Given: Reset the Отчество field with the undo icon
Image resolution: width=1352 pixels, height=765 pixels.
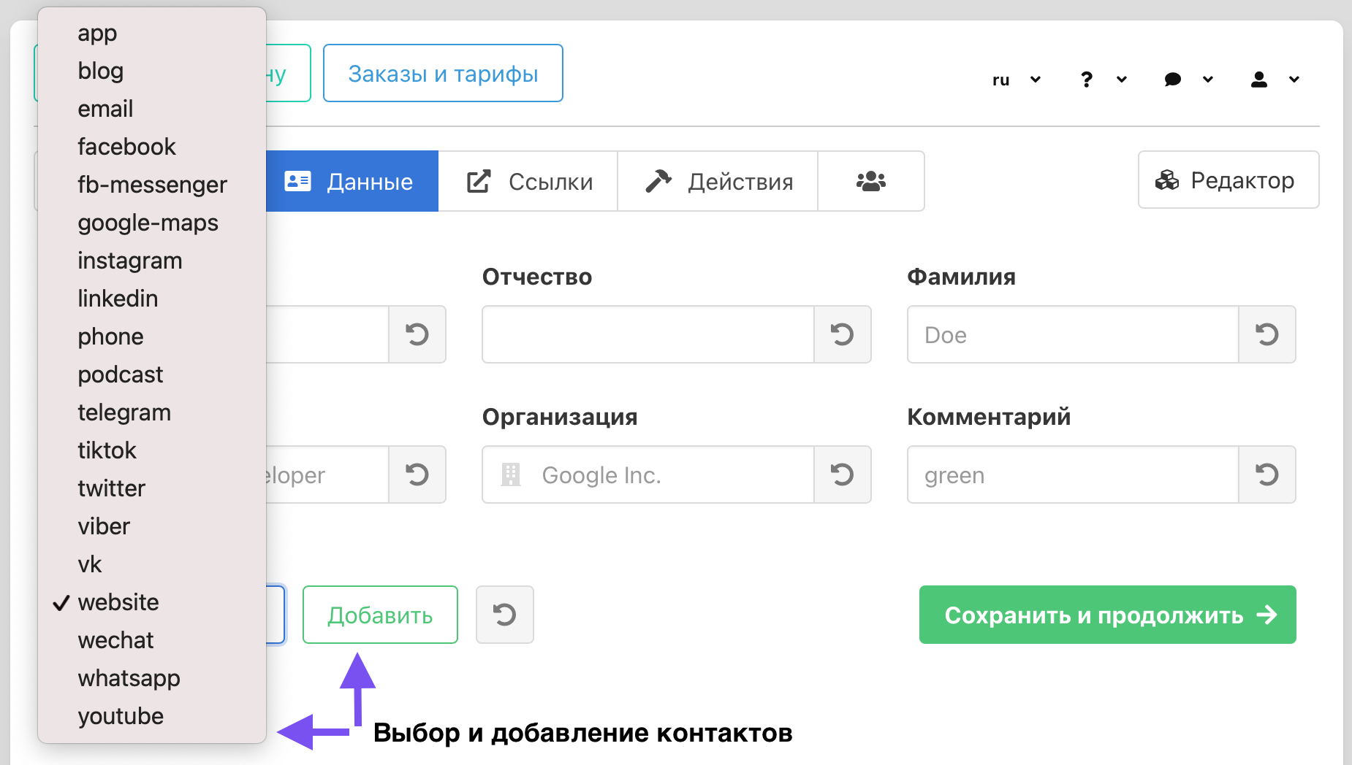Looking at the screenshot, I should tap(842, 334).
